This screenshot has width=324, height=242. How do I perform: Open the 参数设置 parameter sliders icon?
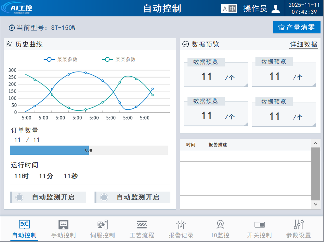(x=299, y=225)
